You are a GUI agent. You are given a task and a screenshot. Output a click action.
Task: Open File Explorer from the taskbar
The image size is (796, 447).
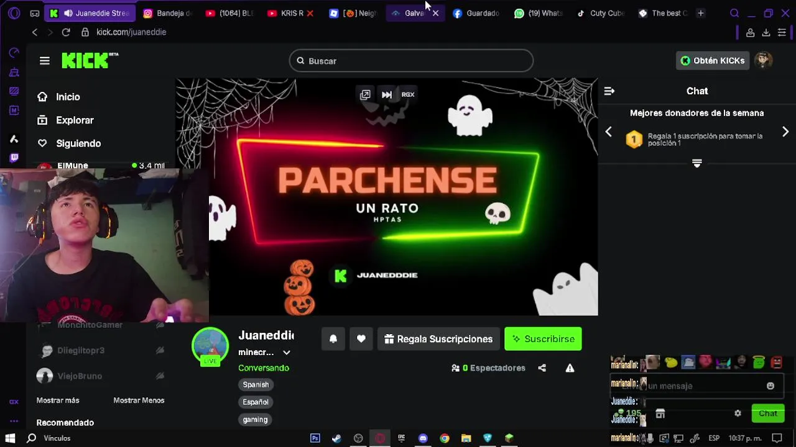click(x=466, y=438)
